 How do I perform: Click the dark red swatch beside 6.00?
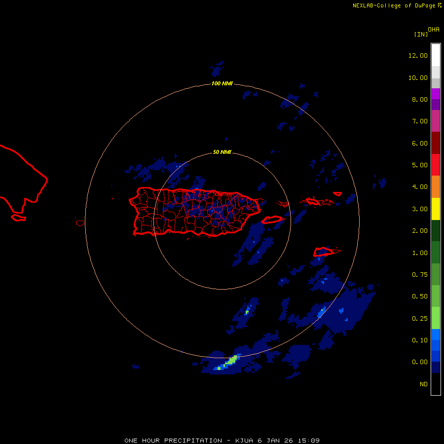click(x=436, y=143)
